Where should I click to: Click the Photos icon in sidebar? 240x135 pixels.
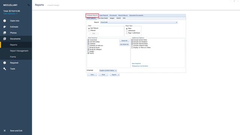[4, 33]
